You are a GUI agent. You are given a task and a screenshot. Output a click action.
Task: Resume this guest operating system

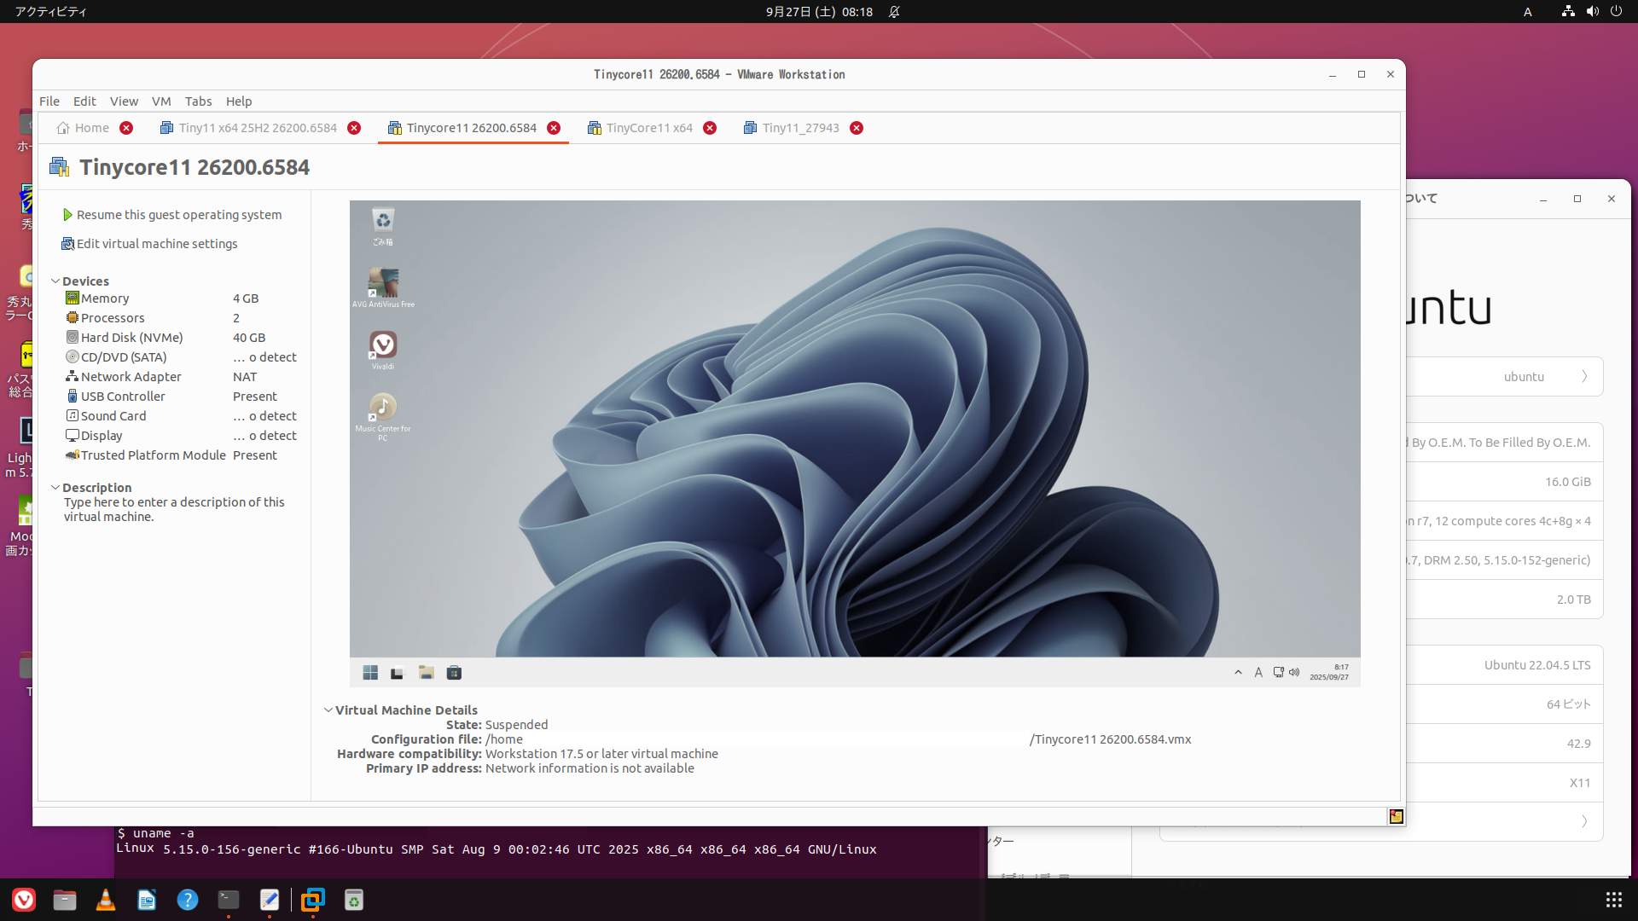tap(178, 215)
